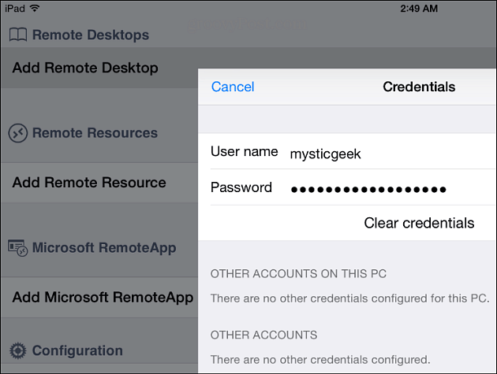This screenshot has width=497, height=374.
Task: Select the Remote Resources circular icon
Action: [17, 133]
